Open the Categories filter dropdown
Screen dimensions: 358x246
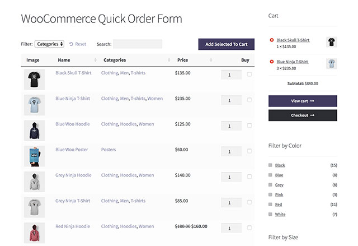[49, 44]
